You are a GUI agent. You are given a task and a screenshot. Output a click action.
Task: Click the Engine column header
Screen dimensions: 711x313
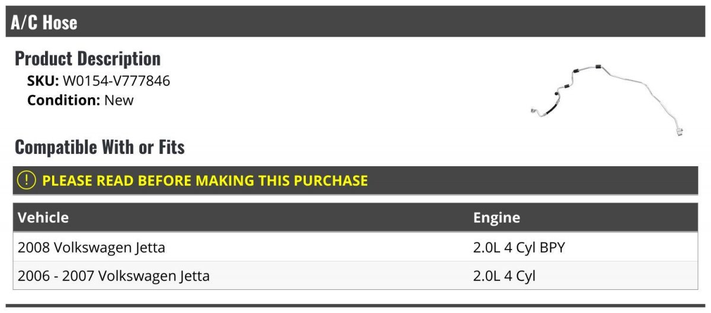pos(497,218)
